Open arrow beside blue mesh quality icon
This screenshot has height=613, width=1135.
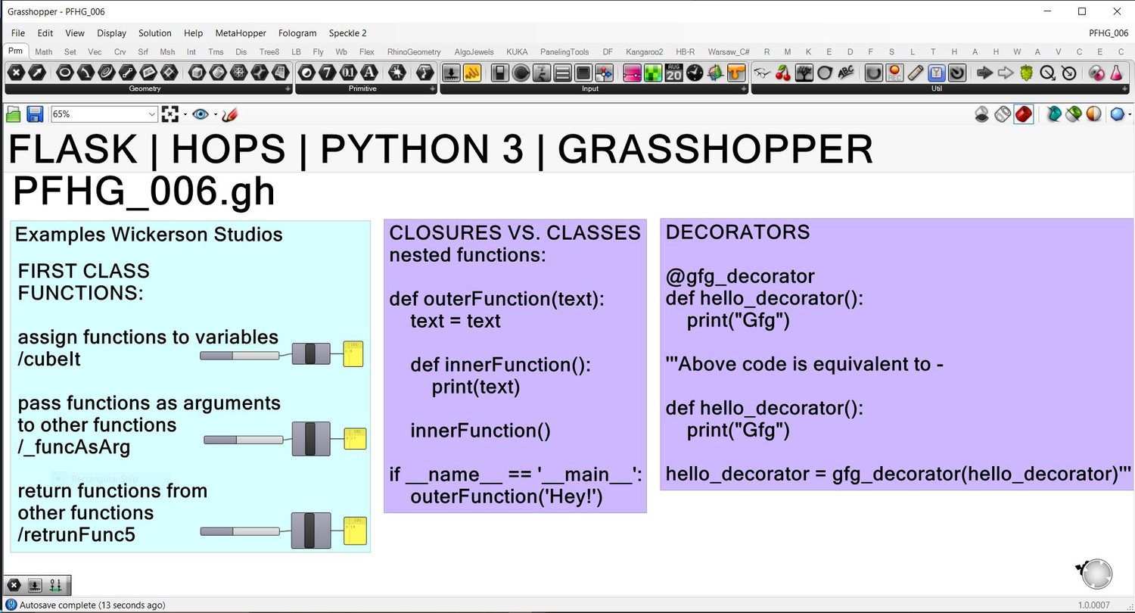coord(1130,115)
